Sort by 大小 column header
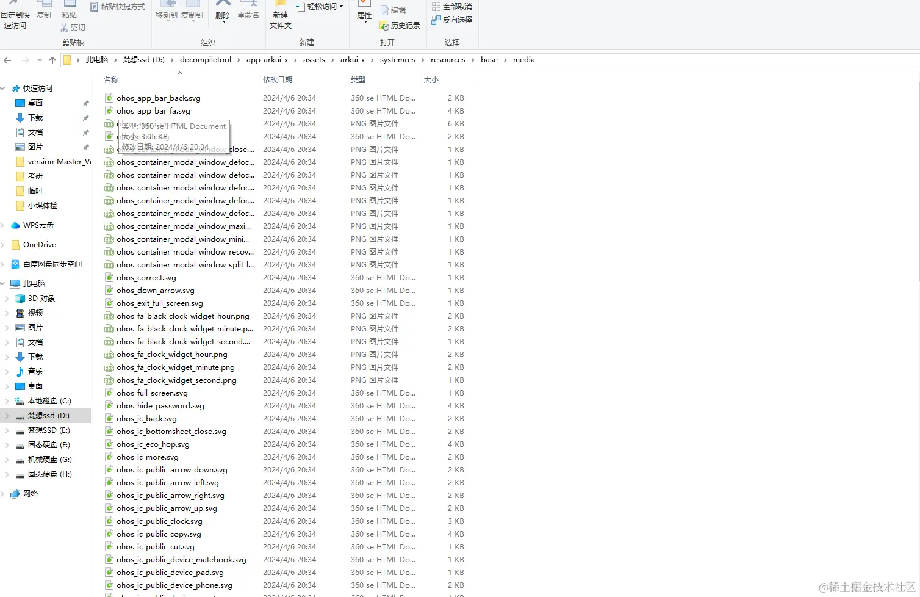 tap(431, 80)
